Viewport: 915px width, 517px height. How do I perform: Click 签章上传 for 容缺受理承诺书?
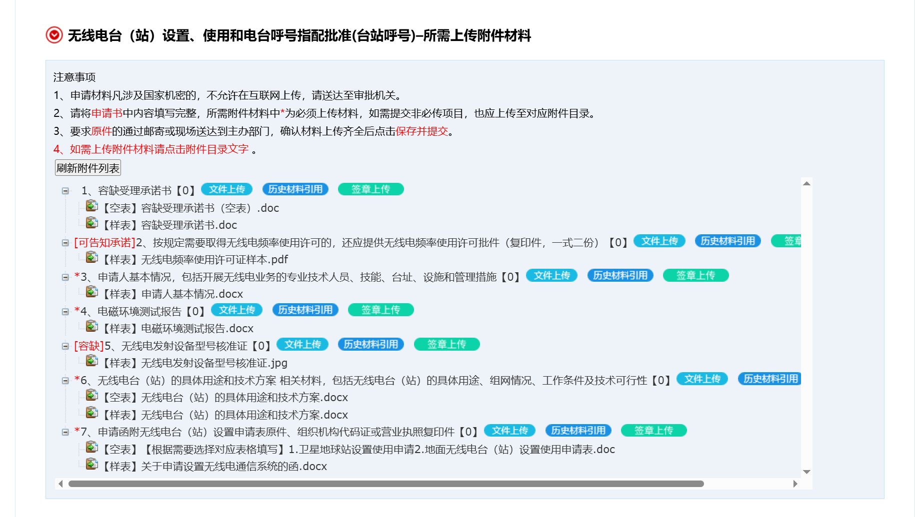click(x=370, y=189)
